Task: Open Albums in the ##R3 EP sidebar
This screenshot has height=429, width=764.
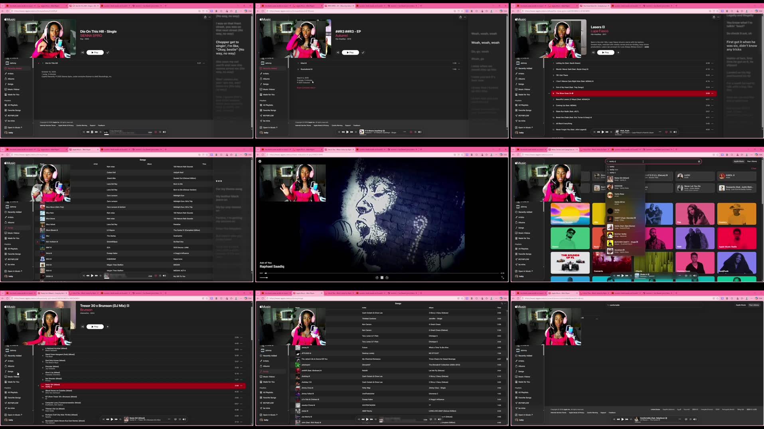Action: (266, 79)
